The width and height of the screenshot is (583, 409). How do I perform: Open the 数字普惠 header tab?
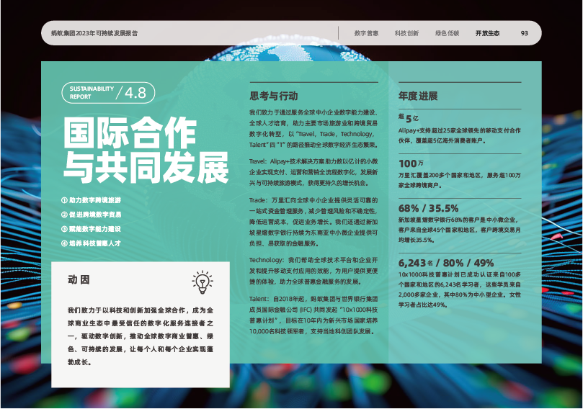(366, 33)
